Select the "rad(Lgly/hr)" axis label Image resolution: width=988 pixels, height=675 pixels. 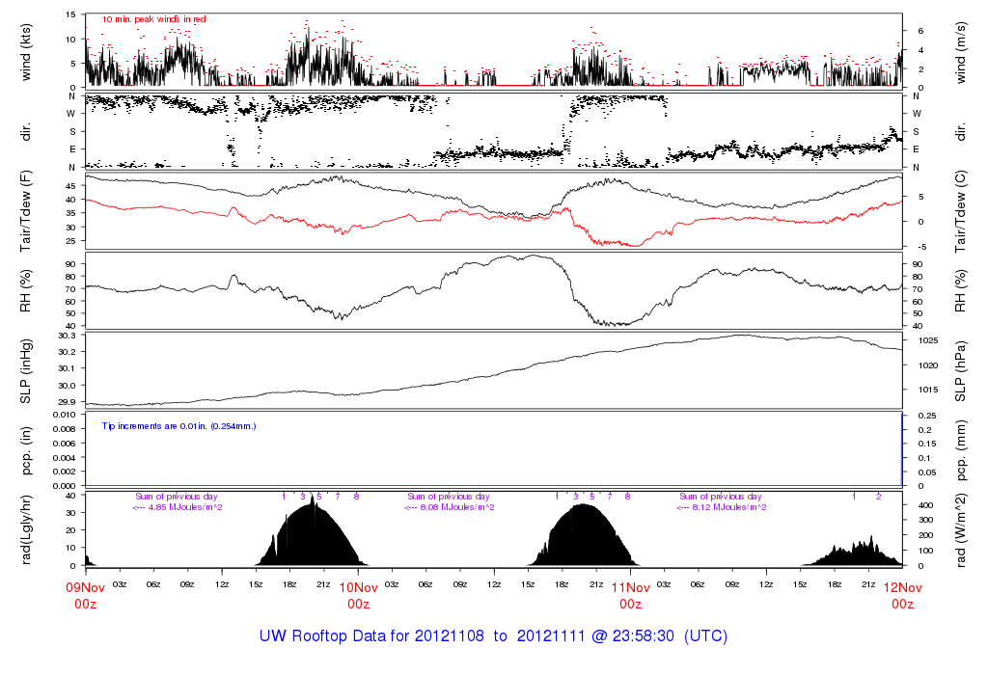click(26, 529)
